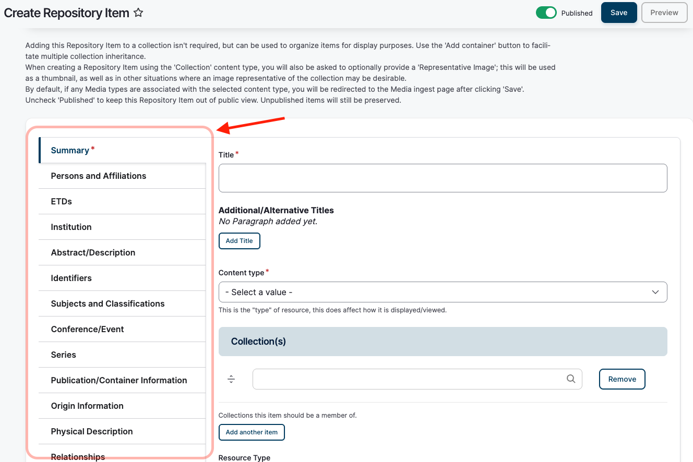This screenshot has height=462, width=693.
Task: Click the Add Title button
Action: pyautogui.click(x=239, y=241)
